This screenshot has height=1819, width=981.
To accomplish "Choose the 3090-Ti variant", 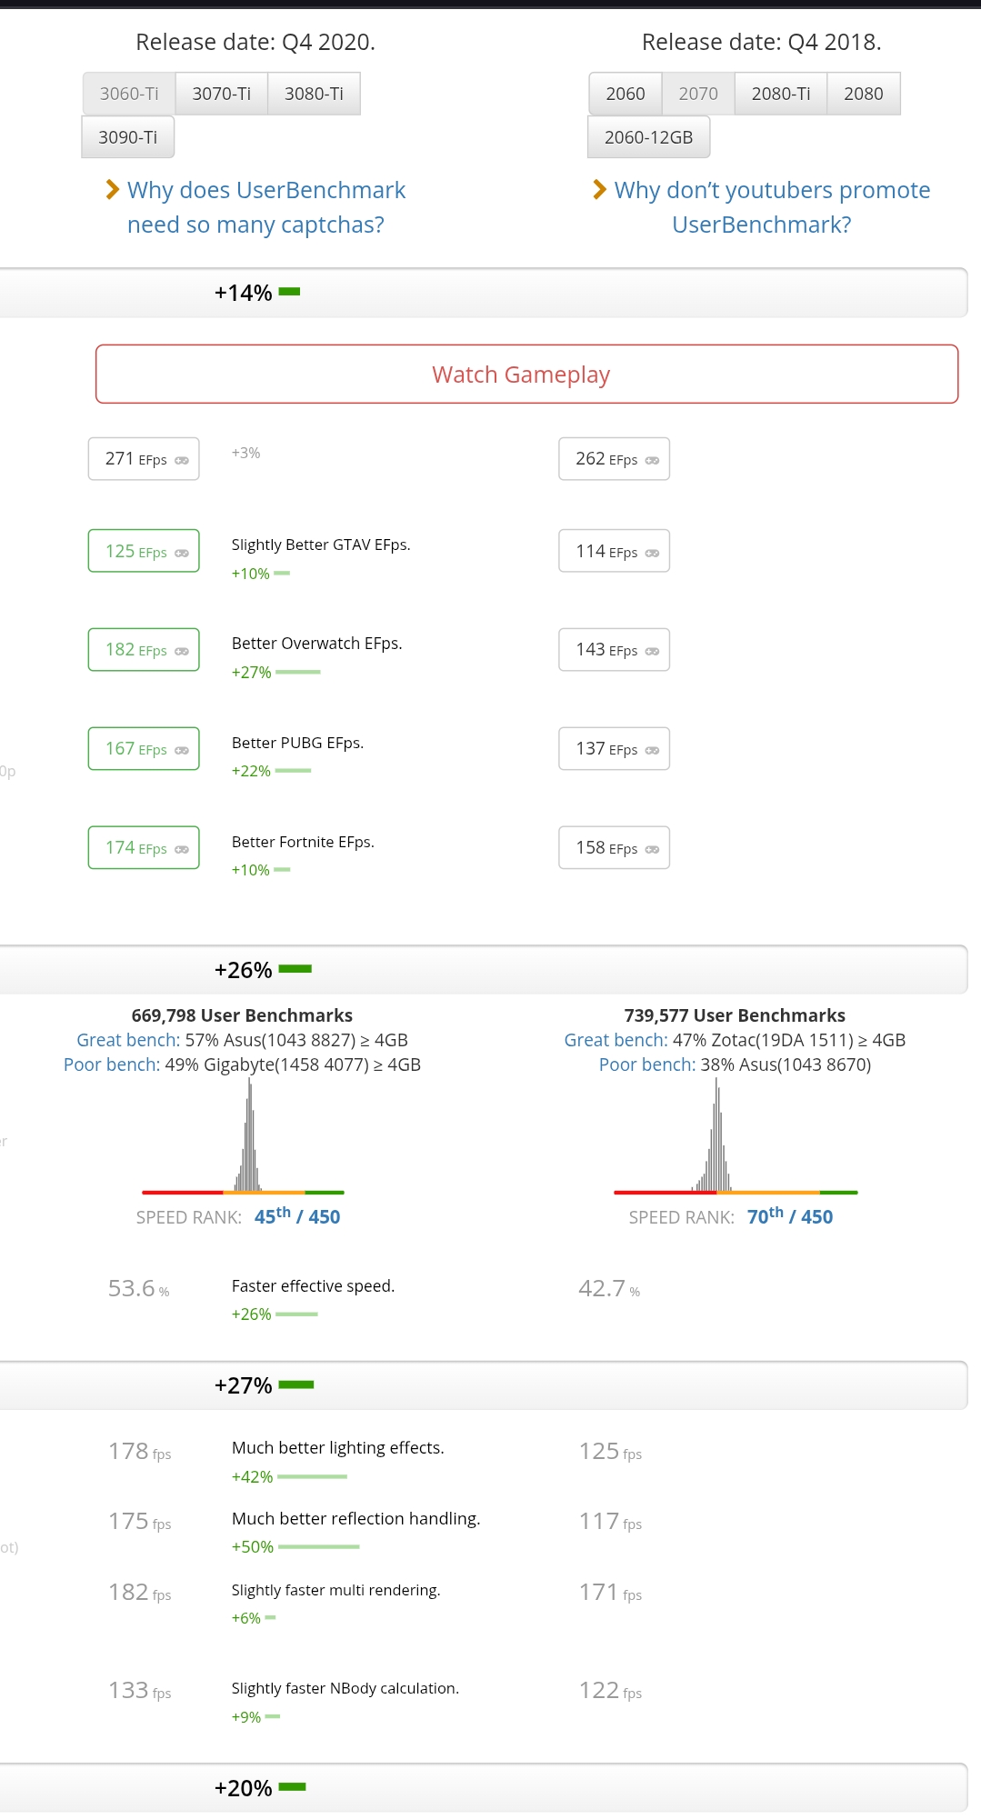I will pyautogui.click(x=127, y=137).
